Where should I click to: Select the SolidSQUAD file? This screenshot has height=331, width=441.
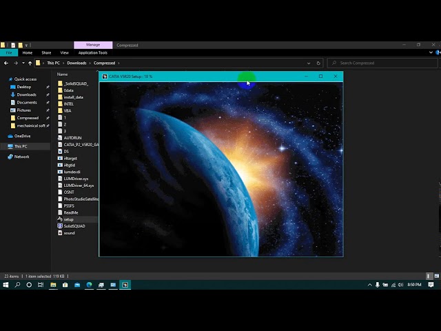coord(74,226)
